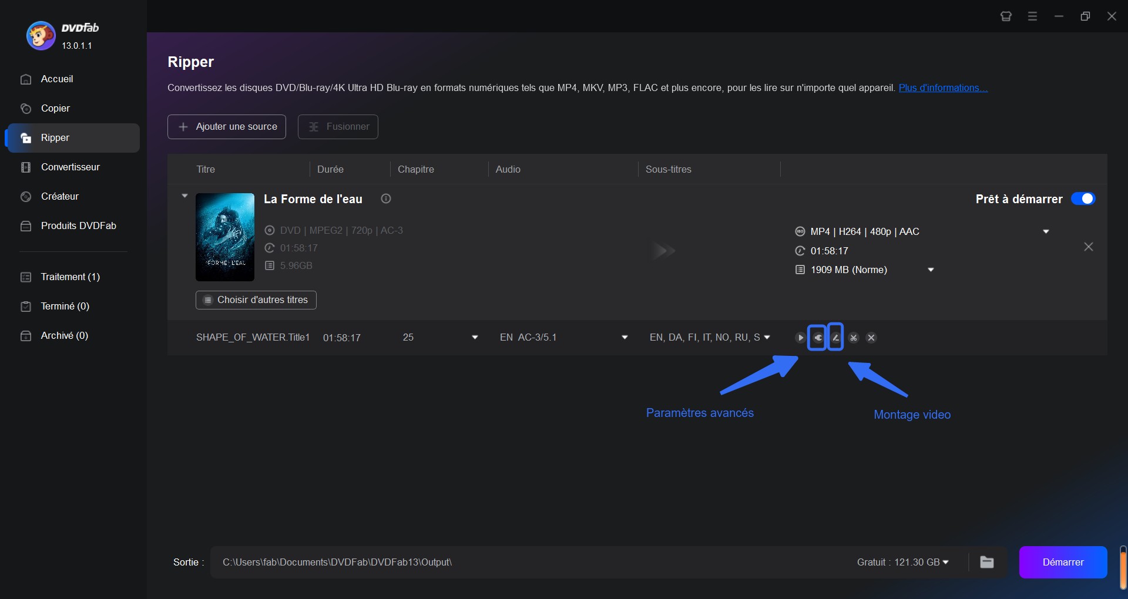Click the 5.96GB source size
This screenshot has height=599, width=1128.
pos(296,265)
